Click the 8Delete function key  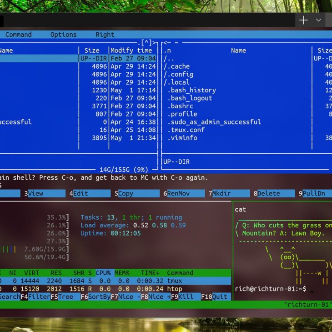point(274,194)
